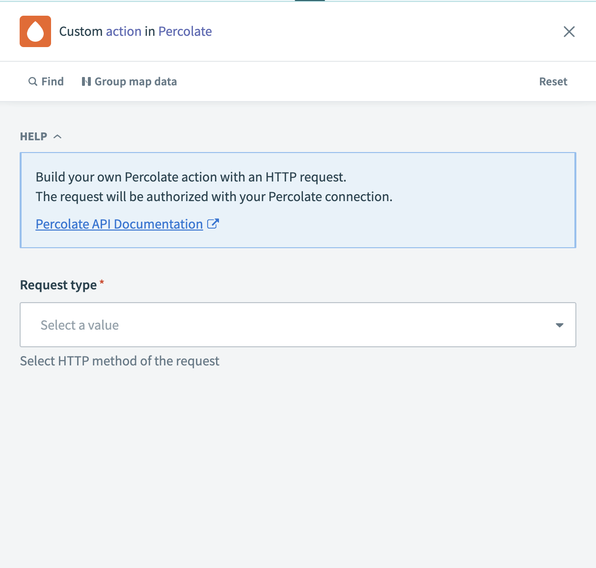This screenshot has height=568, width=596.
Task: Click the action link in the header
Action: coord(123,31)
